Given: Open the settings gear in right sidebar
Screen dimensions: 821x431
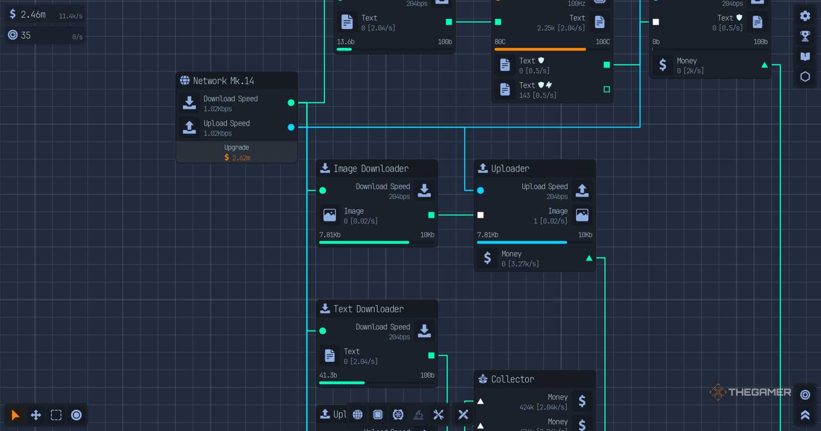Looking at the screenshot, I should point(805,16).
